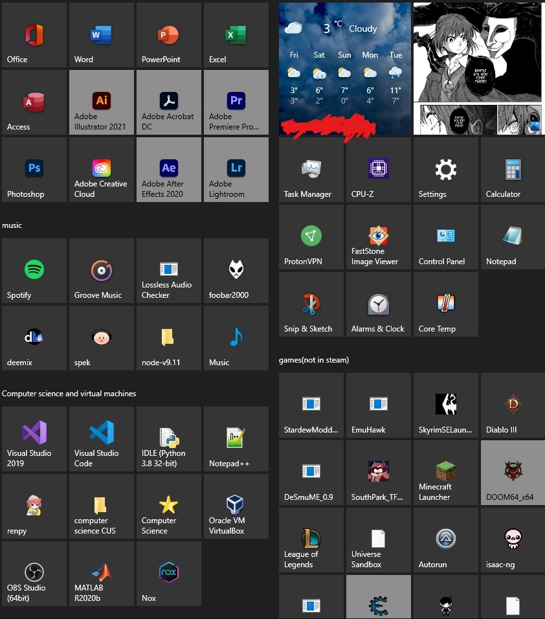The height and width of the screenshot is (619, 545).
Task: Launch Universe Sandbox tile
Action: [x=379, y=540]
